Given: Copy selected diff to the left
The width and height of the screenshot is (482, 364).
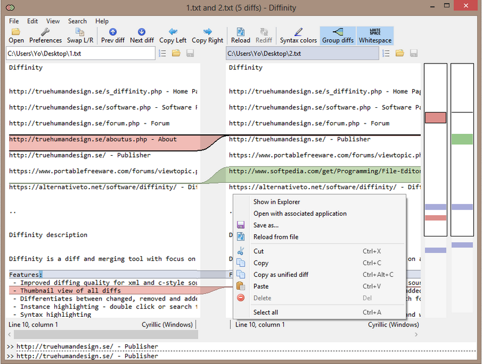Looking at the screenshot, I should click(x=173, y=36).
